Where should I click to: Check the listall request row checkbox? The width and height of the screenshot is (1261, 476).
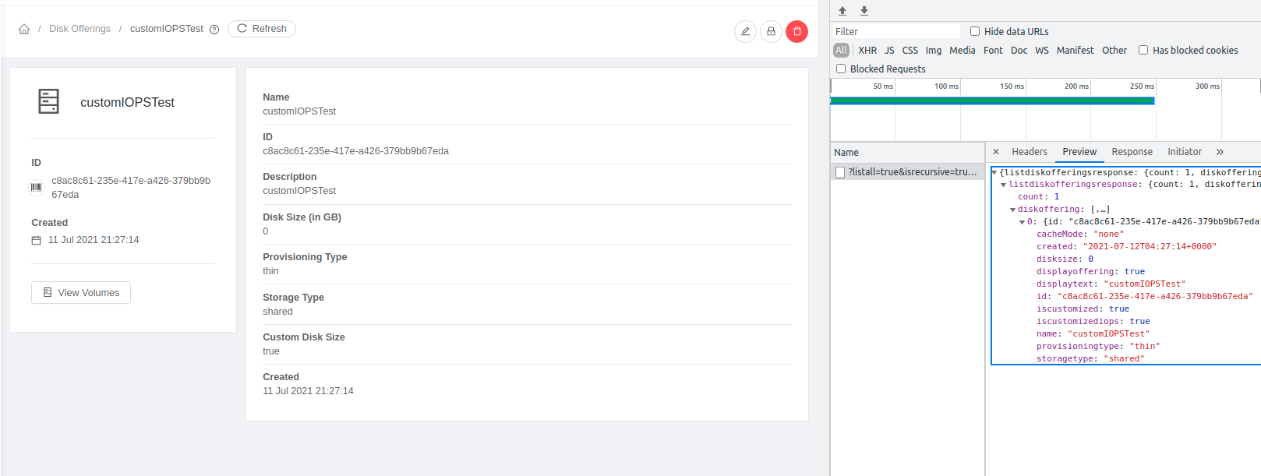pos(840,172)
